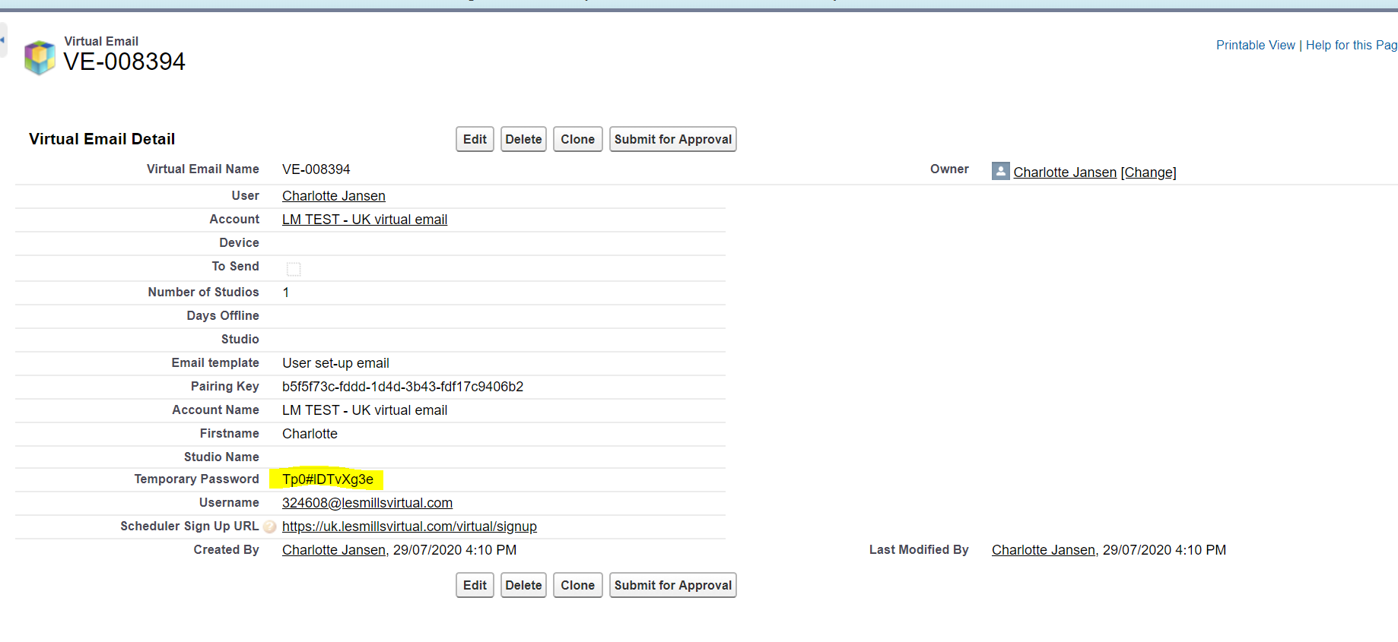Click the Scheduler Sign Up URL help icon
The height and width of the screenshot is (642, 1398).
[270, 527]
